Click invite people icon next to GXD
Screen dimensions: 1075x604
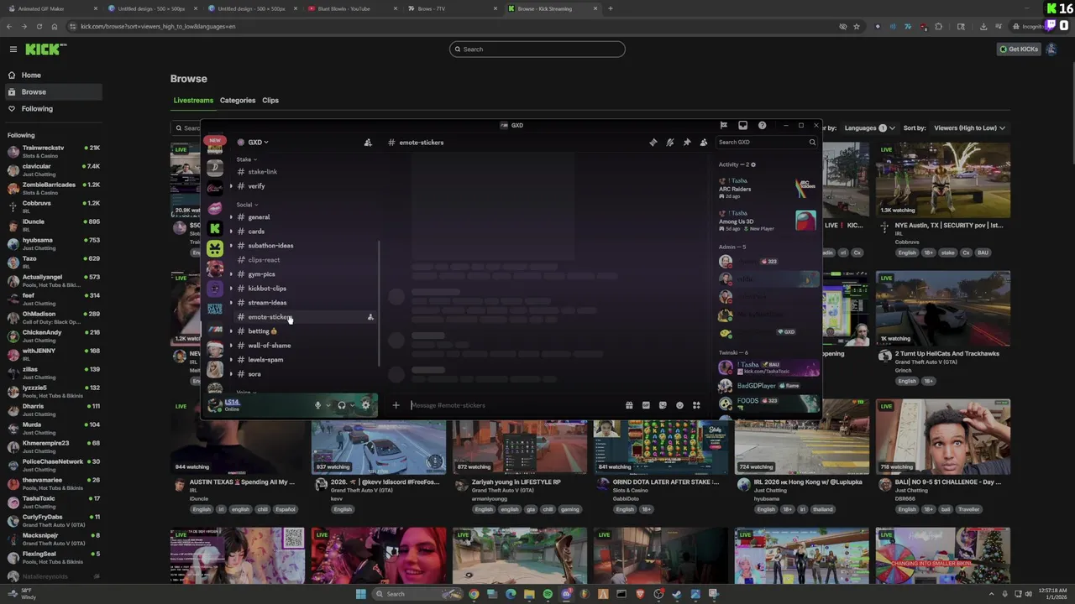368,143
